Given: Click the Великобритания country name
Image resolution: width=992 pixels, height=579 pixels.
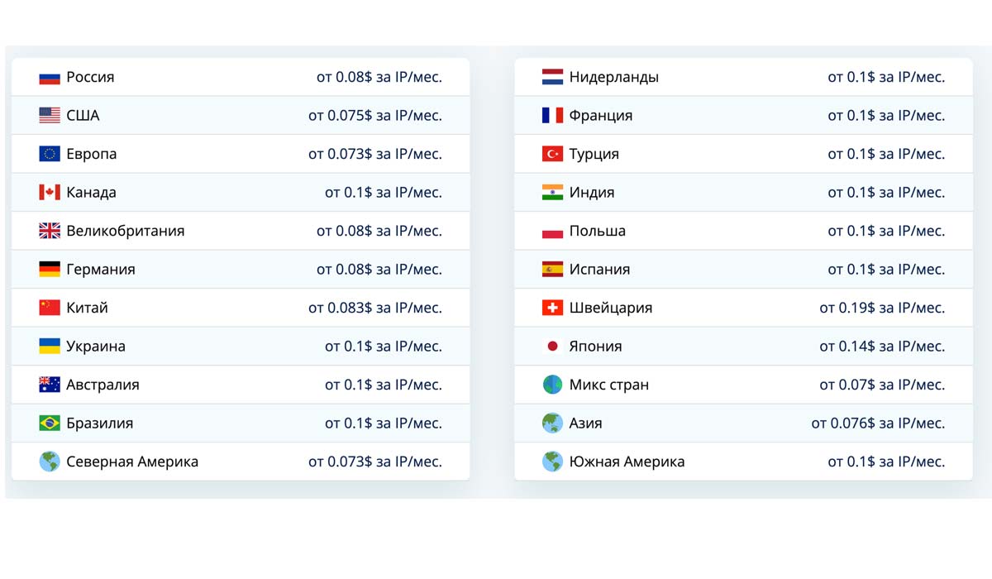Looking at the screenshot, I should pos(126,232).
